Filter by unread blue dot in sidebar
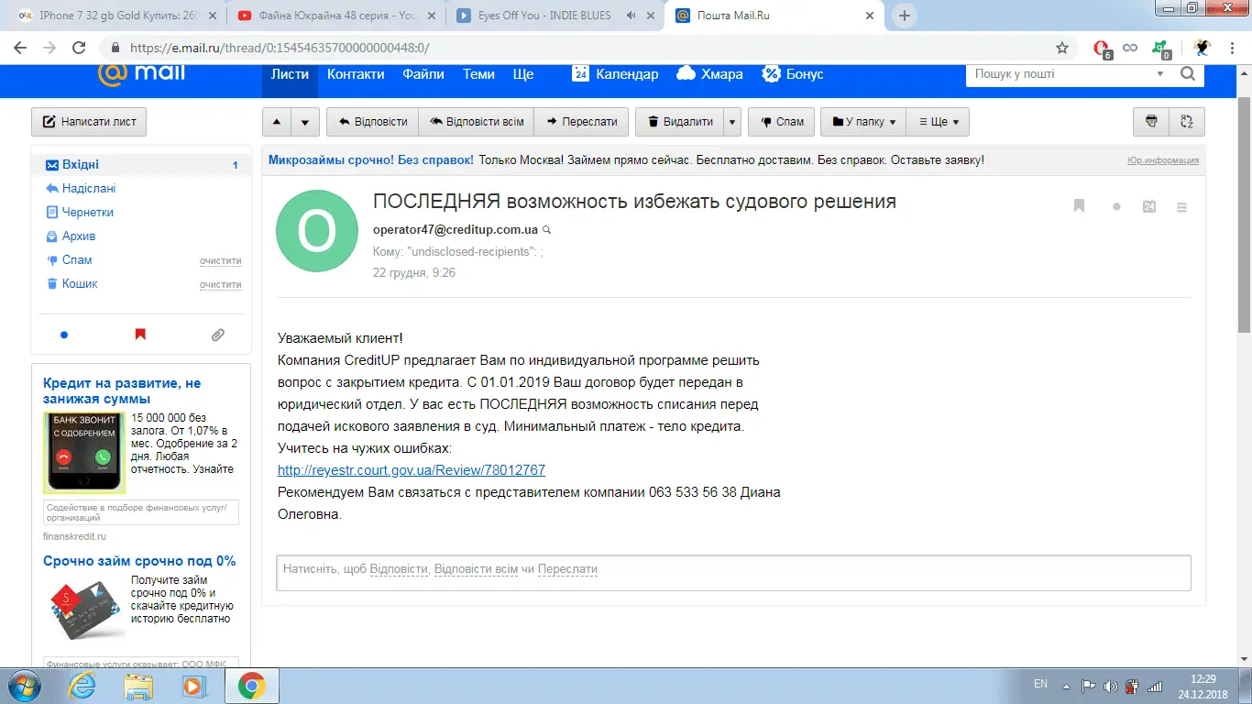 click(x=64, y=335)
